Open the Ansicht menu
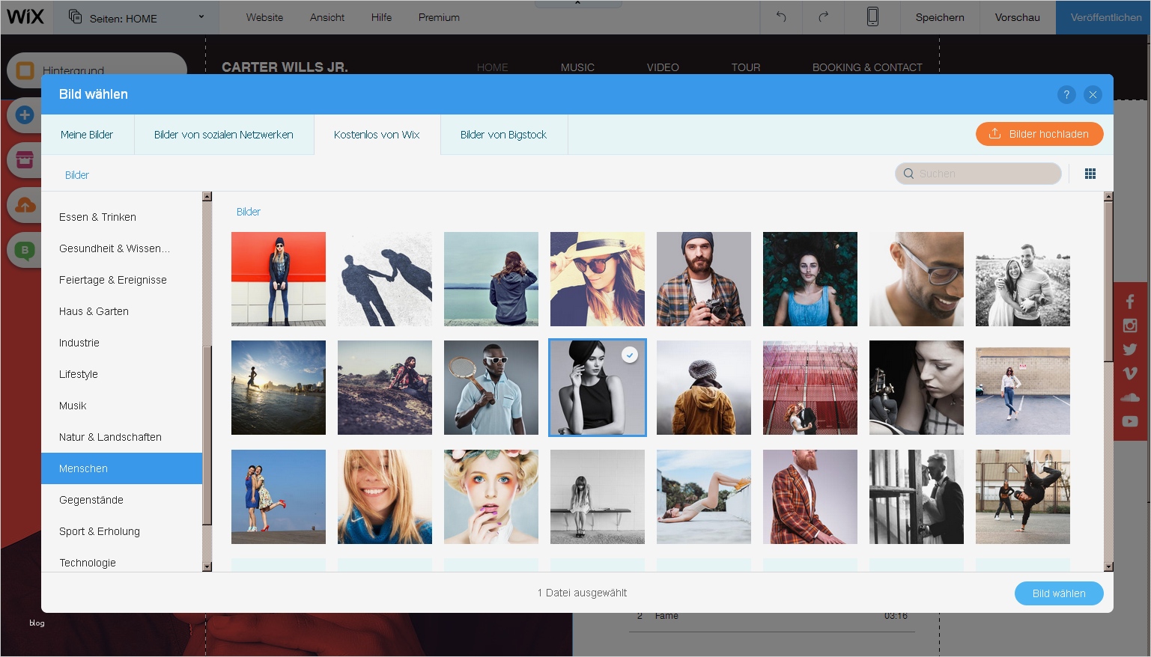Viewport: 1151px width, 657px height. 327,17
